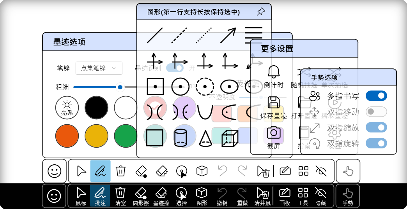
Task: Pin the 图形 shapes panel
Action: click(x=261, y=12)
